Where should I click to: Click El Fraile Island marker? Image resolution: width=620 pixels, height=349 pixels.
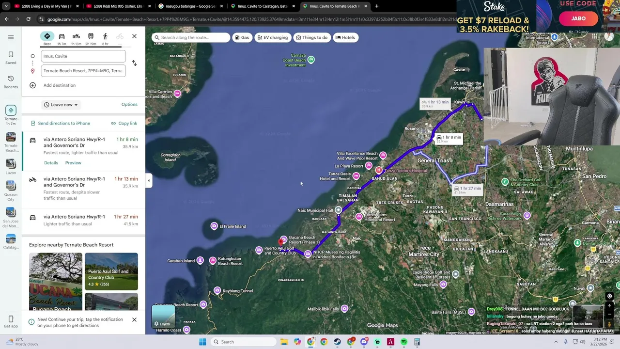point(214,226)
